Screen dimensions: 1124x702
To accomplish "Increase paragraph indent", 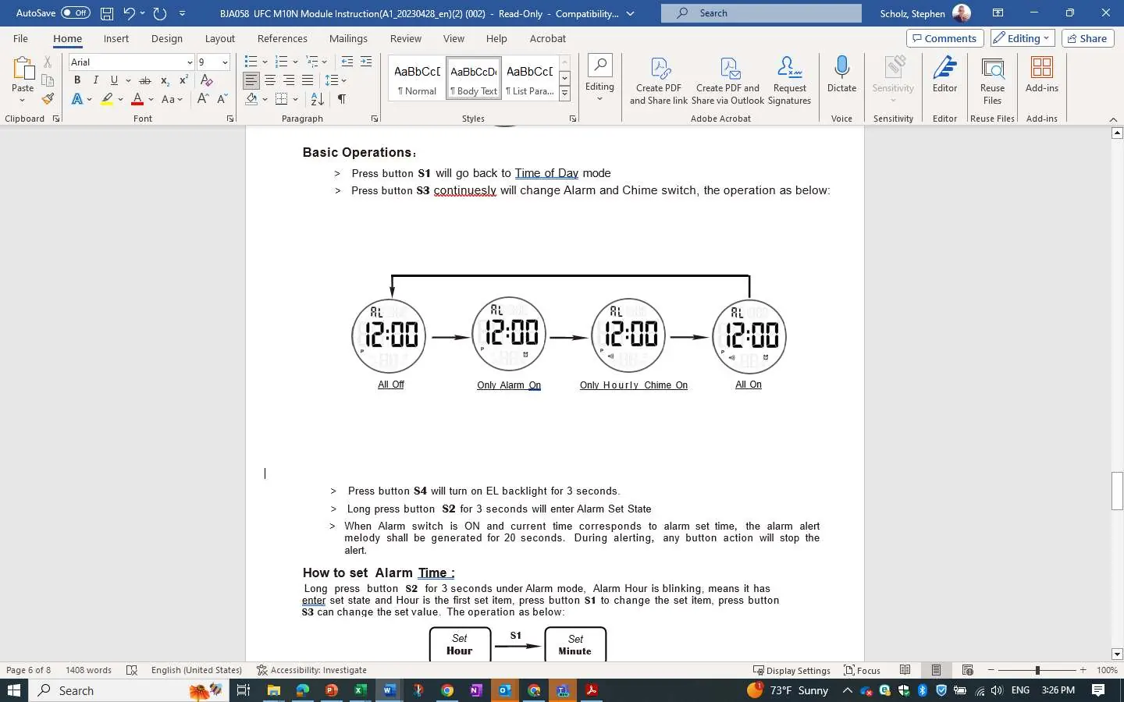I will (366, 62).
